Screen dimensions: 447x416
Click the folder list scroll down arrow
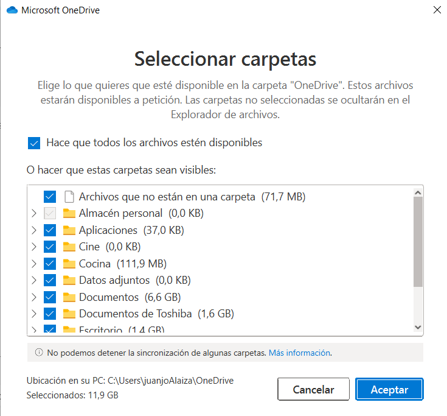click(417, 327)
